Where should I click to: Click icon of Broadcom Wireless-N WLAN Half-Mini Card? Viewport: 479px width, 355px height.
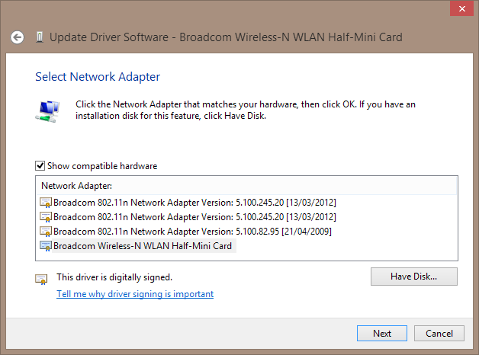pyautogui.click(x=46, y=246)
